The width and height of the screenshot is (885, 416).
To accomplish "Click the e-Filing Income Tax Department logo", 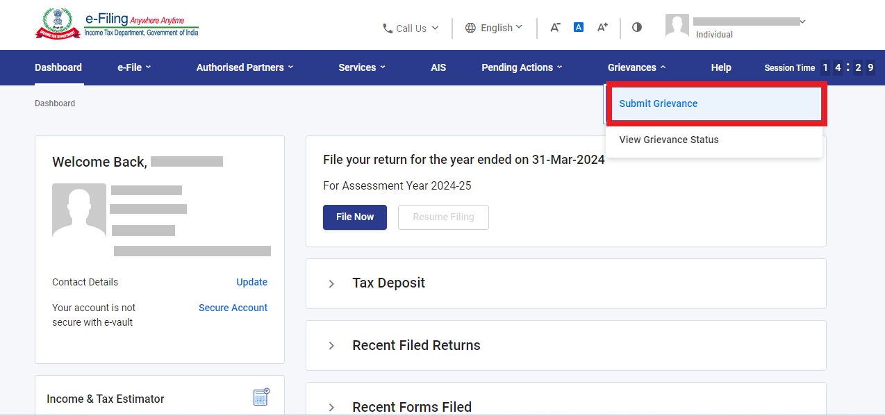I will tap(116, 23).
